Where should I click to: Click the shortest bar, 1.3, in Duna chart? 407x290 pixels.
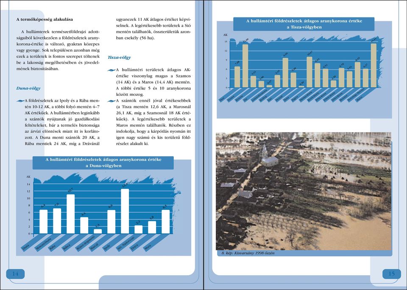click(98, 231)
